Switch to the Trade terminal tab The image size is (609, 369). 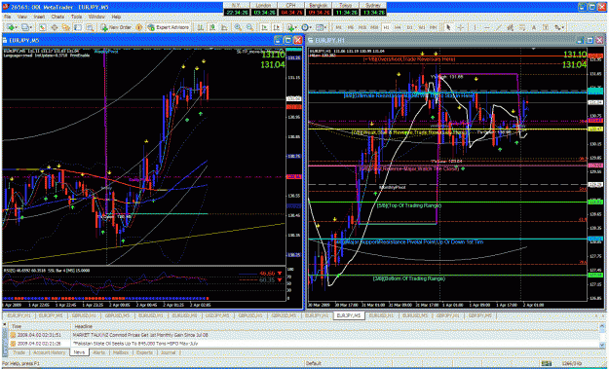pyautogui.click(x=19, y=352)
